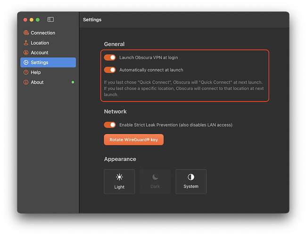Screen dimensions: 306x236
Task: Choose the Dark appearance option
Action: tap(155, 182)
